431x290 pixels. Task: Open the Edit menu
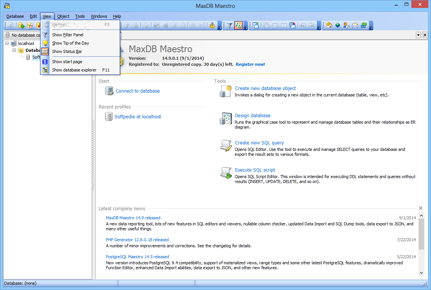[33, 16]
